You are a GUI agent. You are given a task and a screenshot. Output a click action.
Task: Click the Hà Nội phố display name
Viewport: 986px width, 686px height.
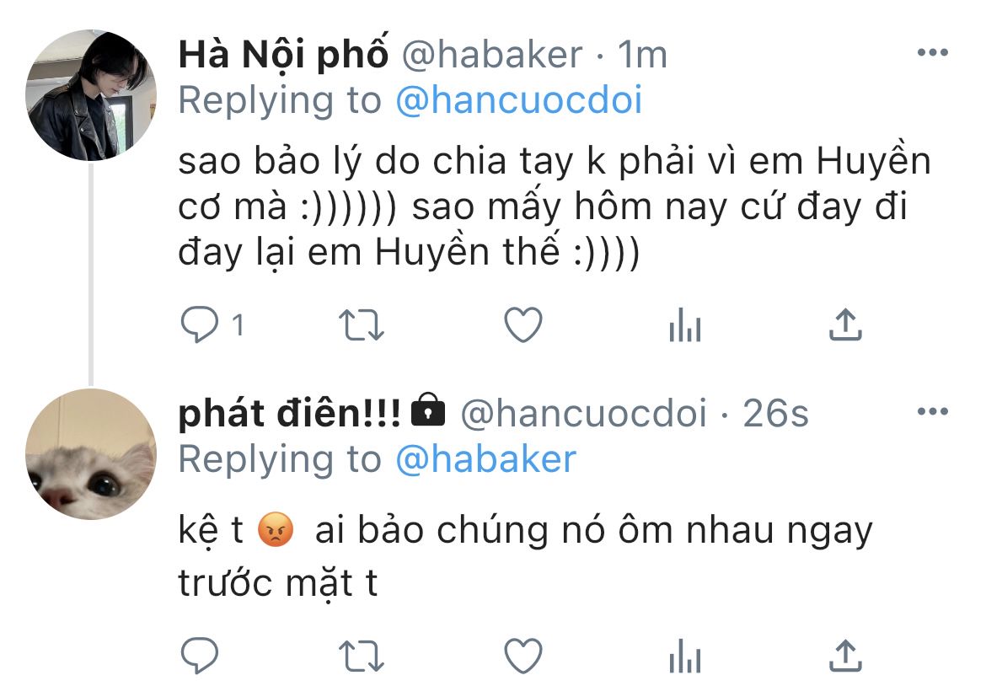click(284, 54)
